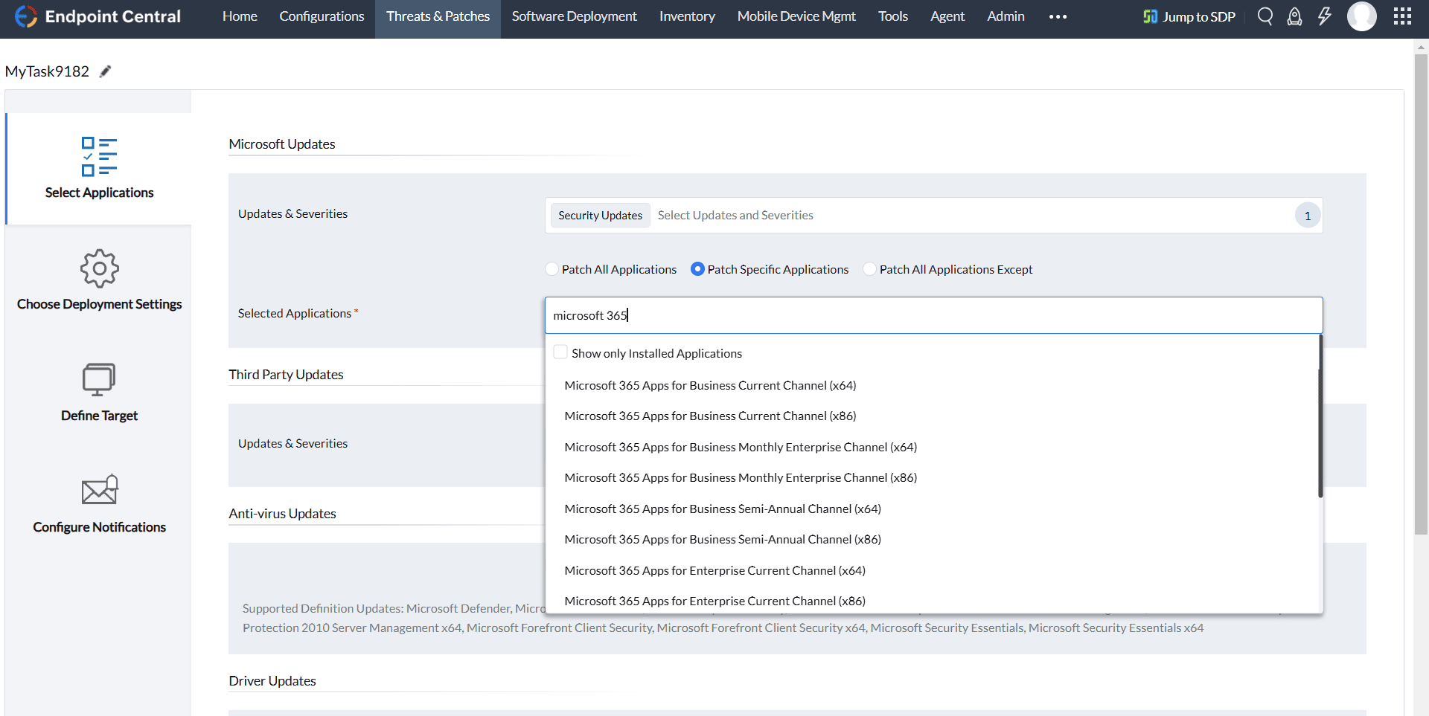Check Show only Installed Applications
1429x716 pixels.
point(560,352)
